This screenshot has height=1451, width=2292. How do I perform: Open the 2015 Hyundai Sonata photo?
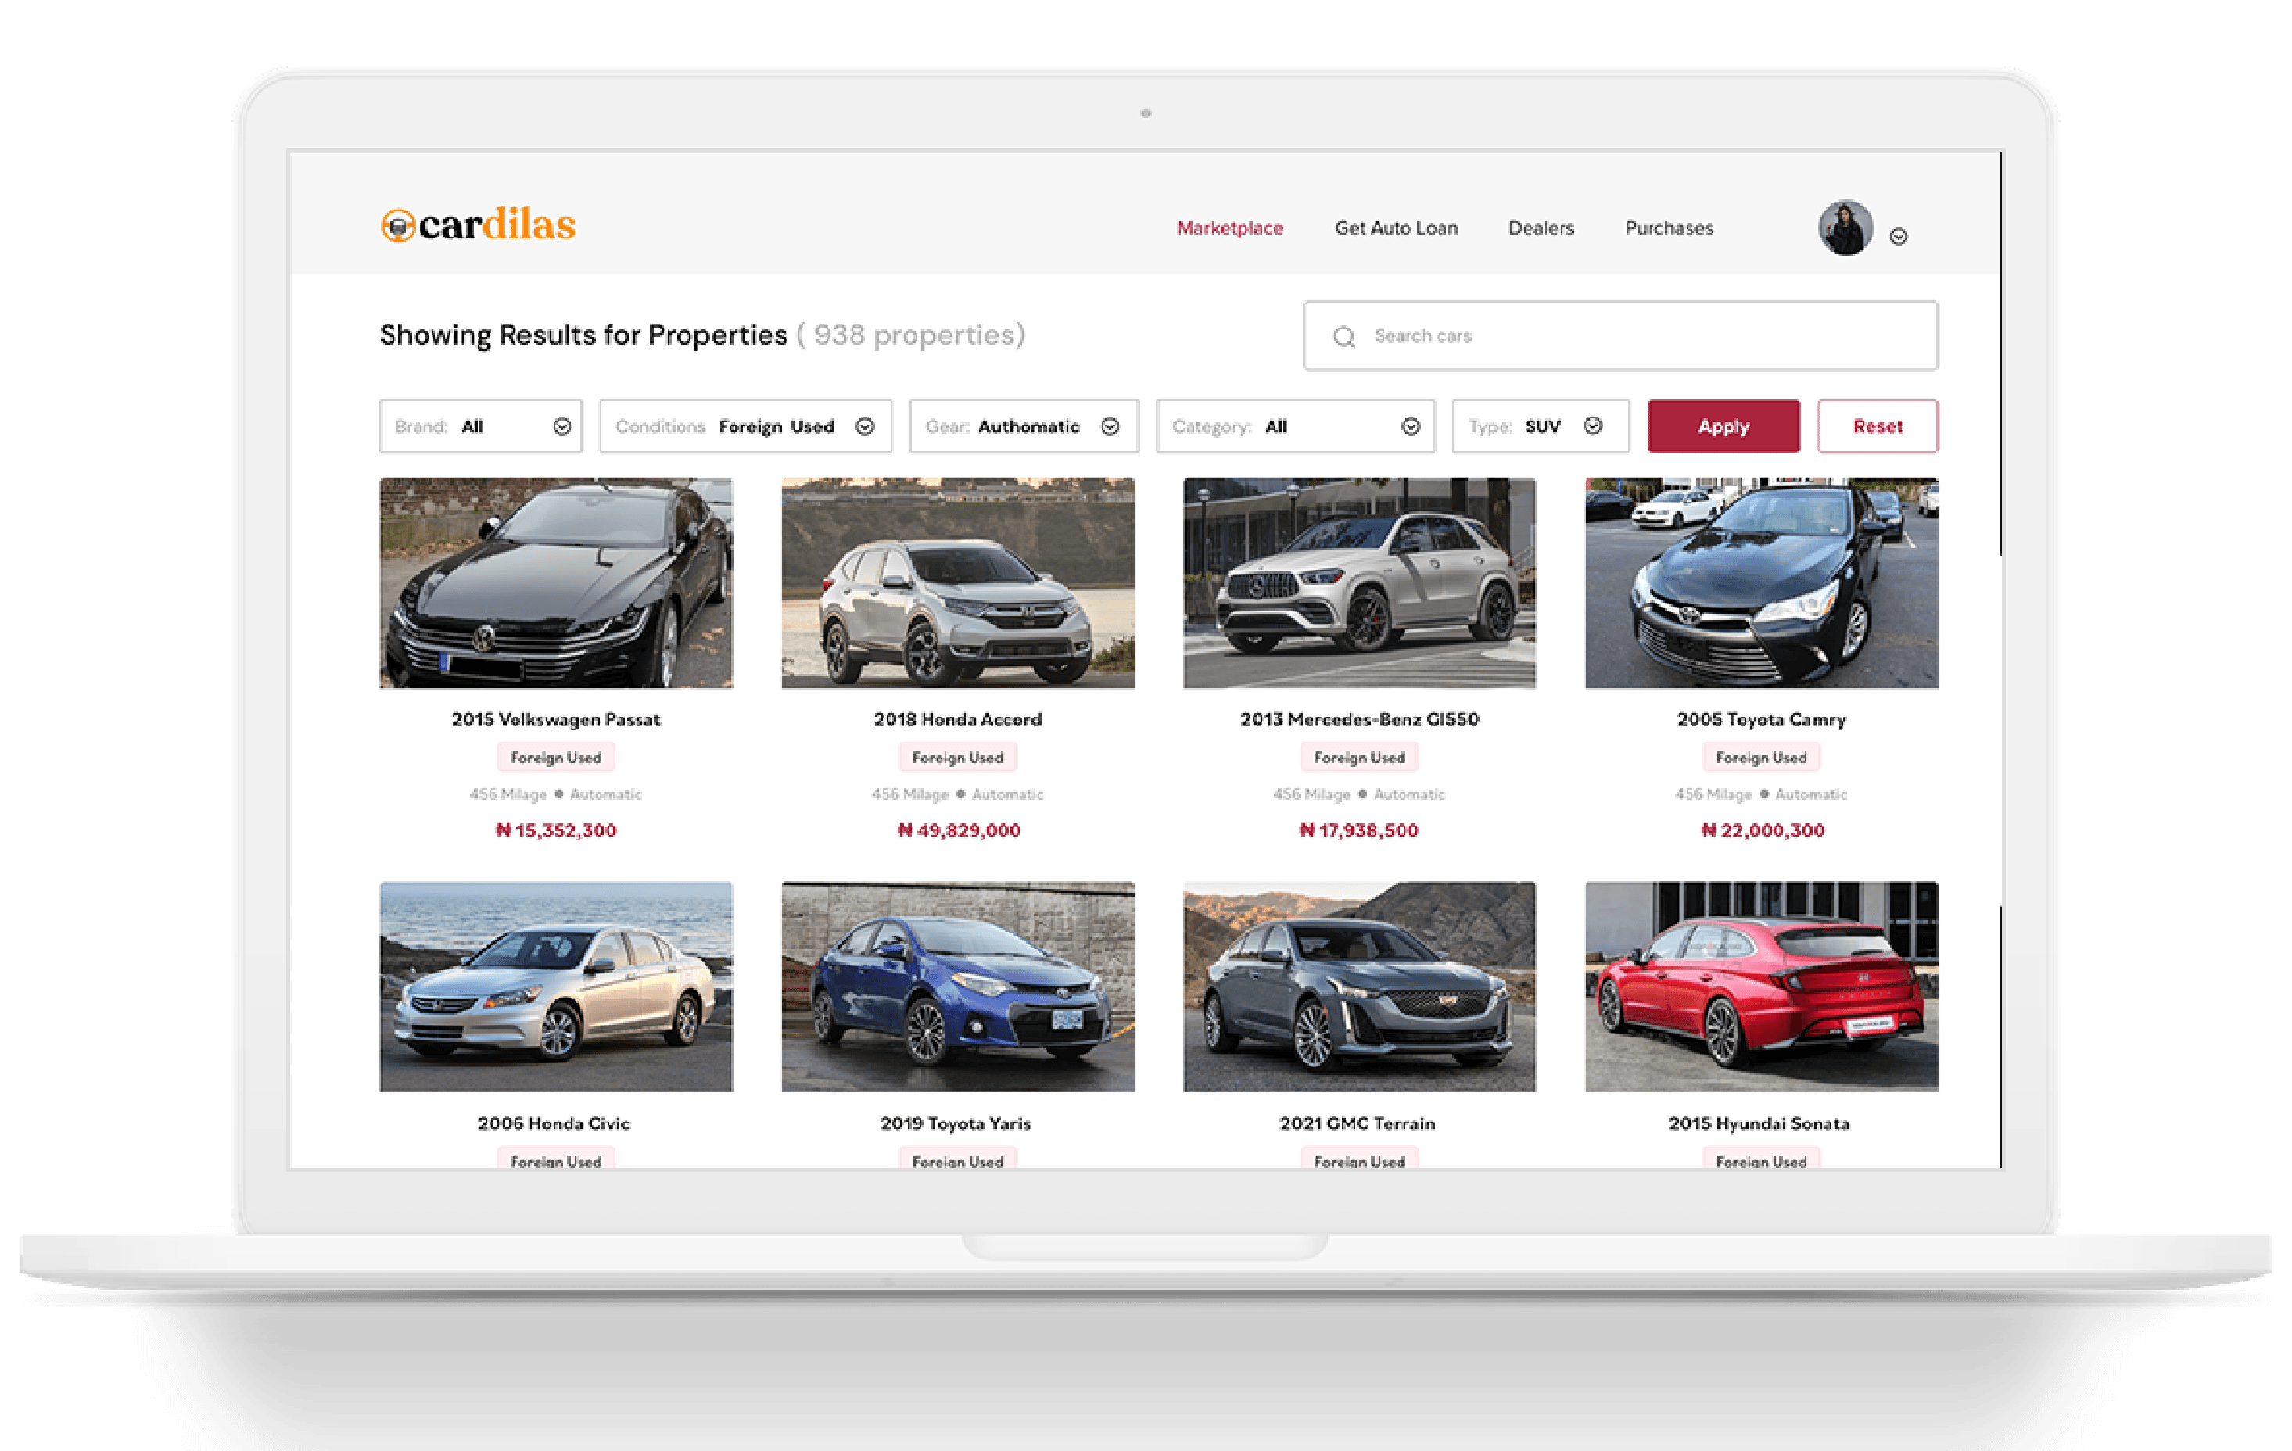1761,987
